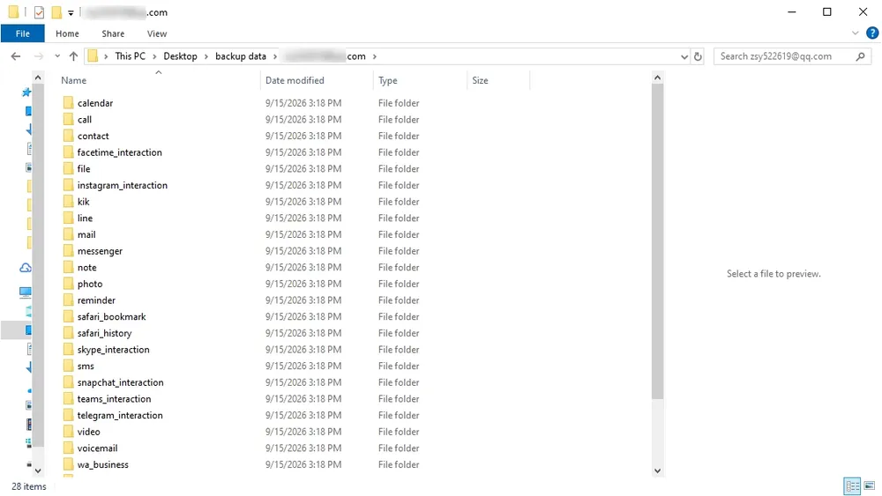Image resolution: width=882 pixels, height=496 pixels.
Task: Select the line folder icon
Action: point(68,218)
